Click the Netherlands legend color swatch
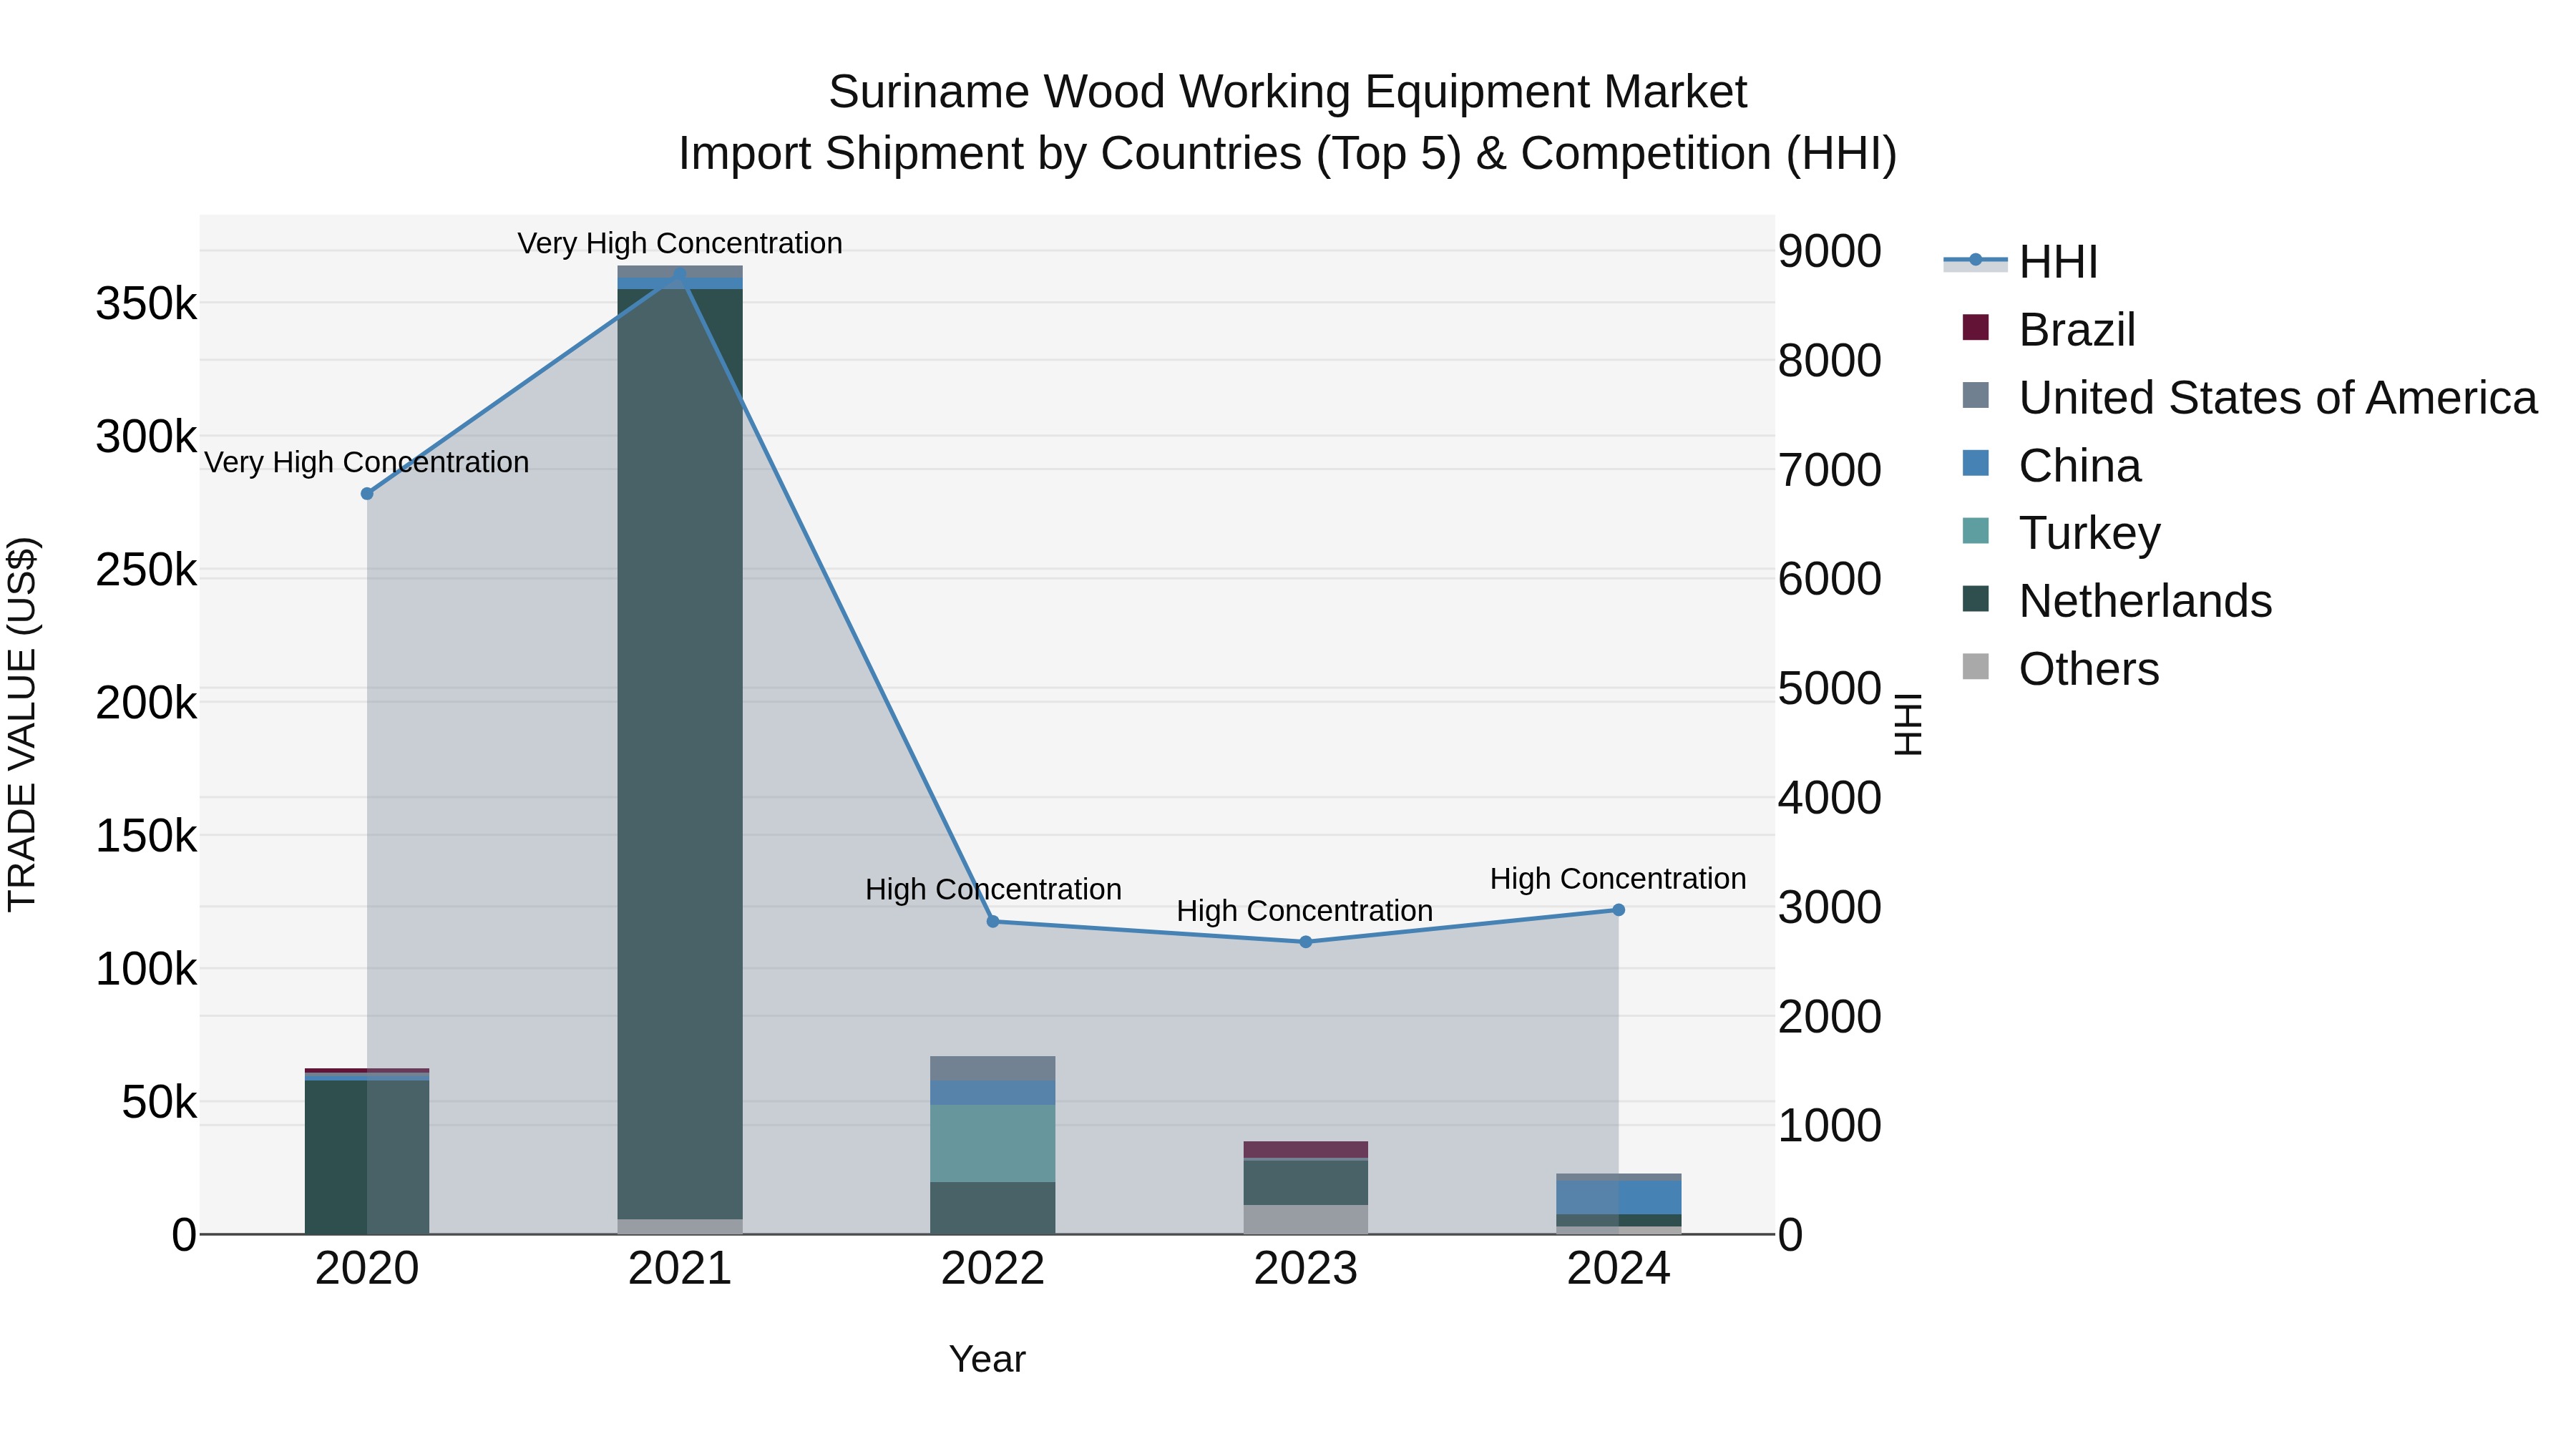Screen dimensions: 2576x1449 click(1976, 599)
